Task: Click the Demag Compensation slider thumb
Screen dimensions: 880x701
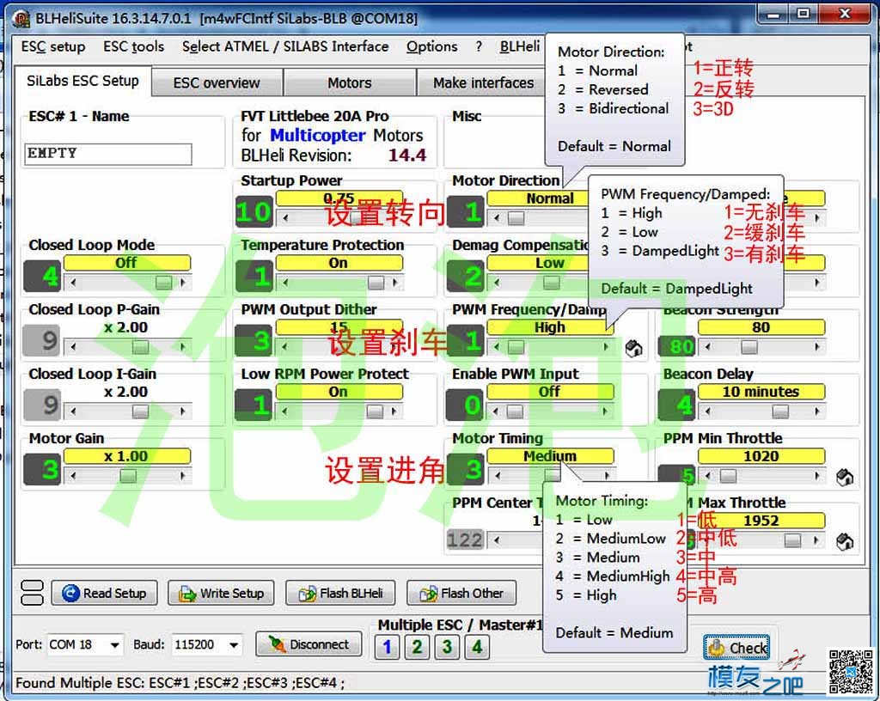Action: click(551, 283)
